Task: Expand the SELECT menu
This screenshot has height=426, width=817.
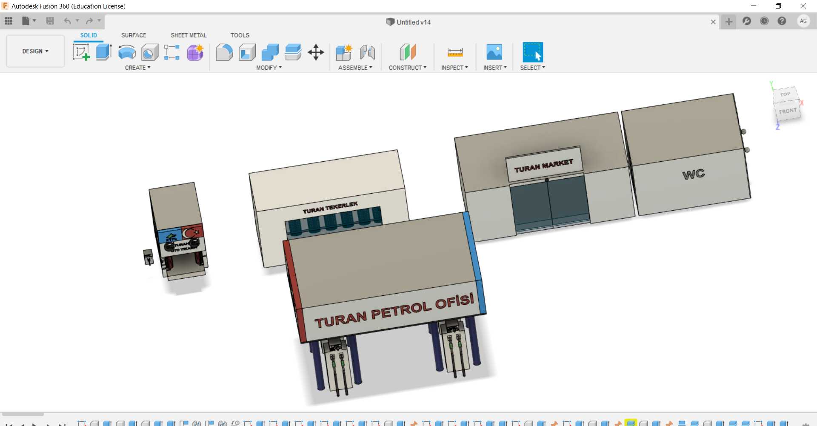Action: click(x=533, y=68)
